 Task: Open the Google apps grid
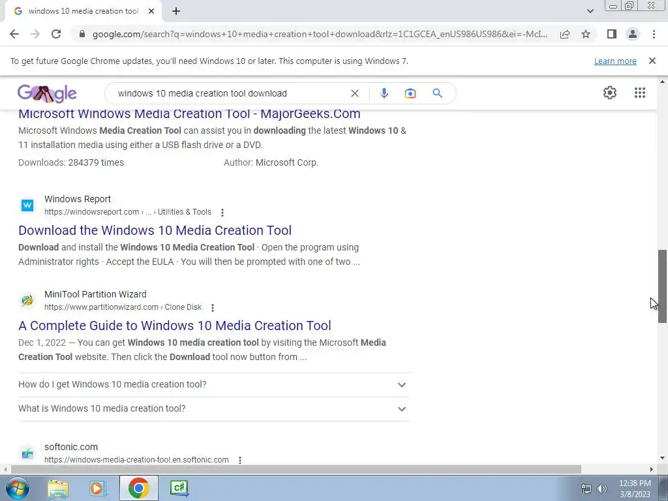640,93
